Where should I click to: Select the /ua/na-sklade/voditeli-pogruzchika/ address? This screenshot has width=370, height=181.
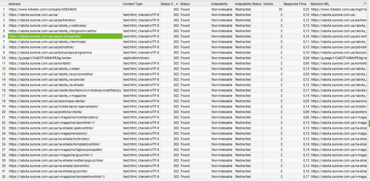[x=56, y=160]
